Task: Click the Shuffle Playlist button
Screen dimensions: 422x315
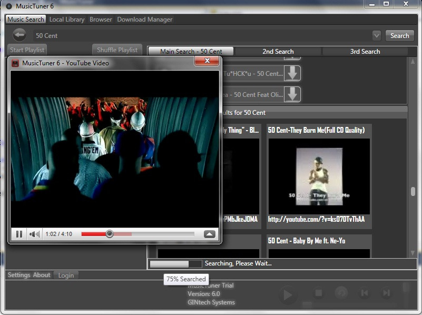Action: point(117,50)
